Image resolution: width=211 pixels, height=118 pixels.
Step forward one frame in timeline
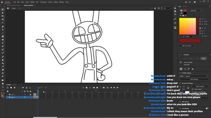click(117, 88)
